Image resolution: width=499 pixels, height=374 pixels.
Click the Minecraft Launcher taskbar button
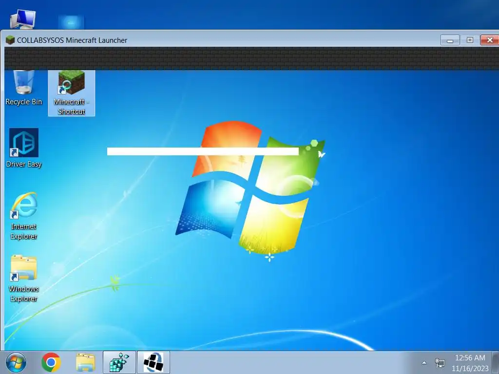click(154, 362)
